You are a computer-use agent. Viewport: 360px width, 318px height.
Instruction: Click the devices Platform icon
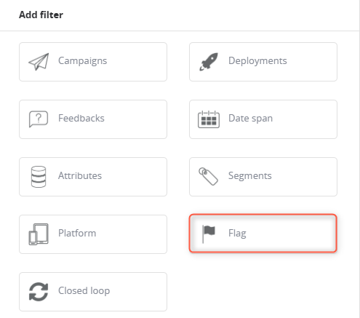(x=39, y=234)
